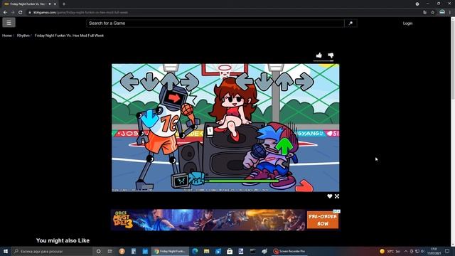Give the game a thumbs up
Image resolution: width=455 pixels, height=256 pixels.
[x=319, y=55]
